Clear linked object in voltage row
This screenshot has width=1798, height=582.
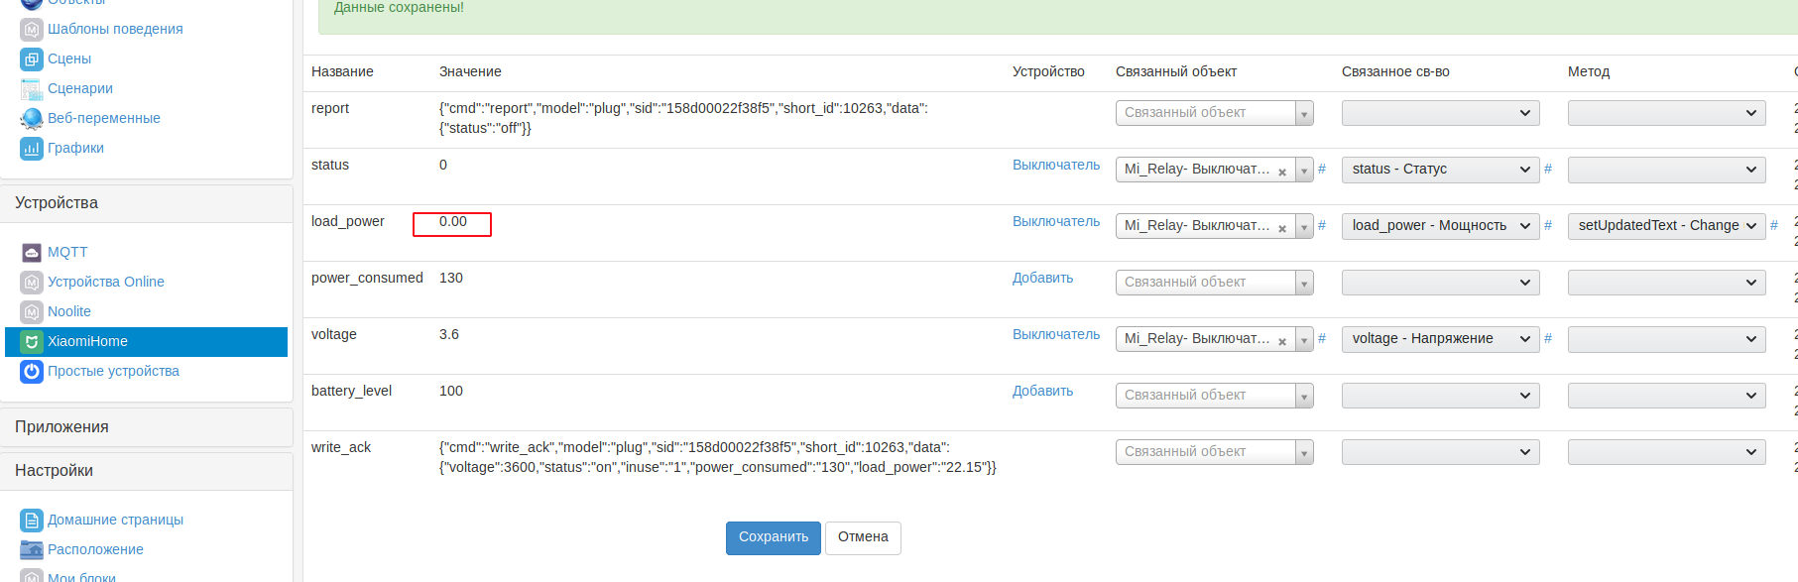coord(1282,341)
